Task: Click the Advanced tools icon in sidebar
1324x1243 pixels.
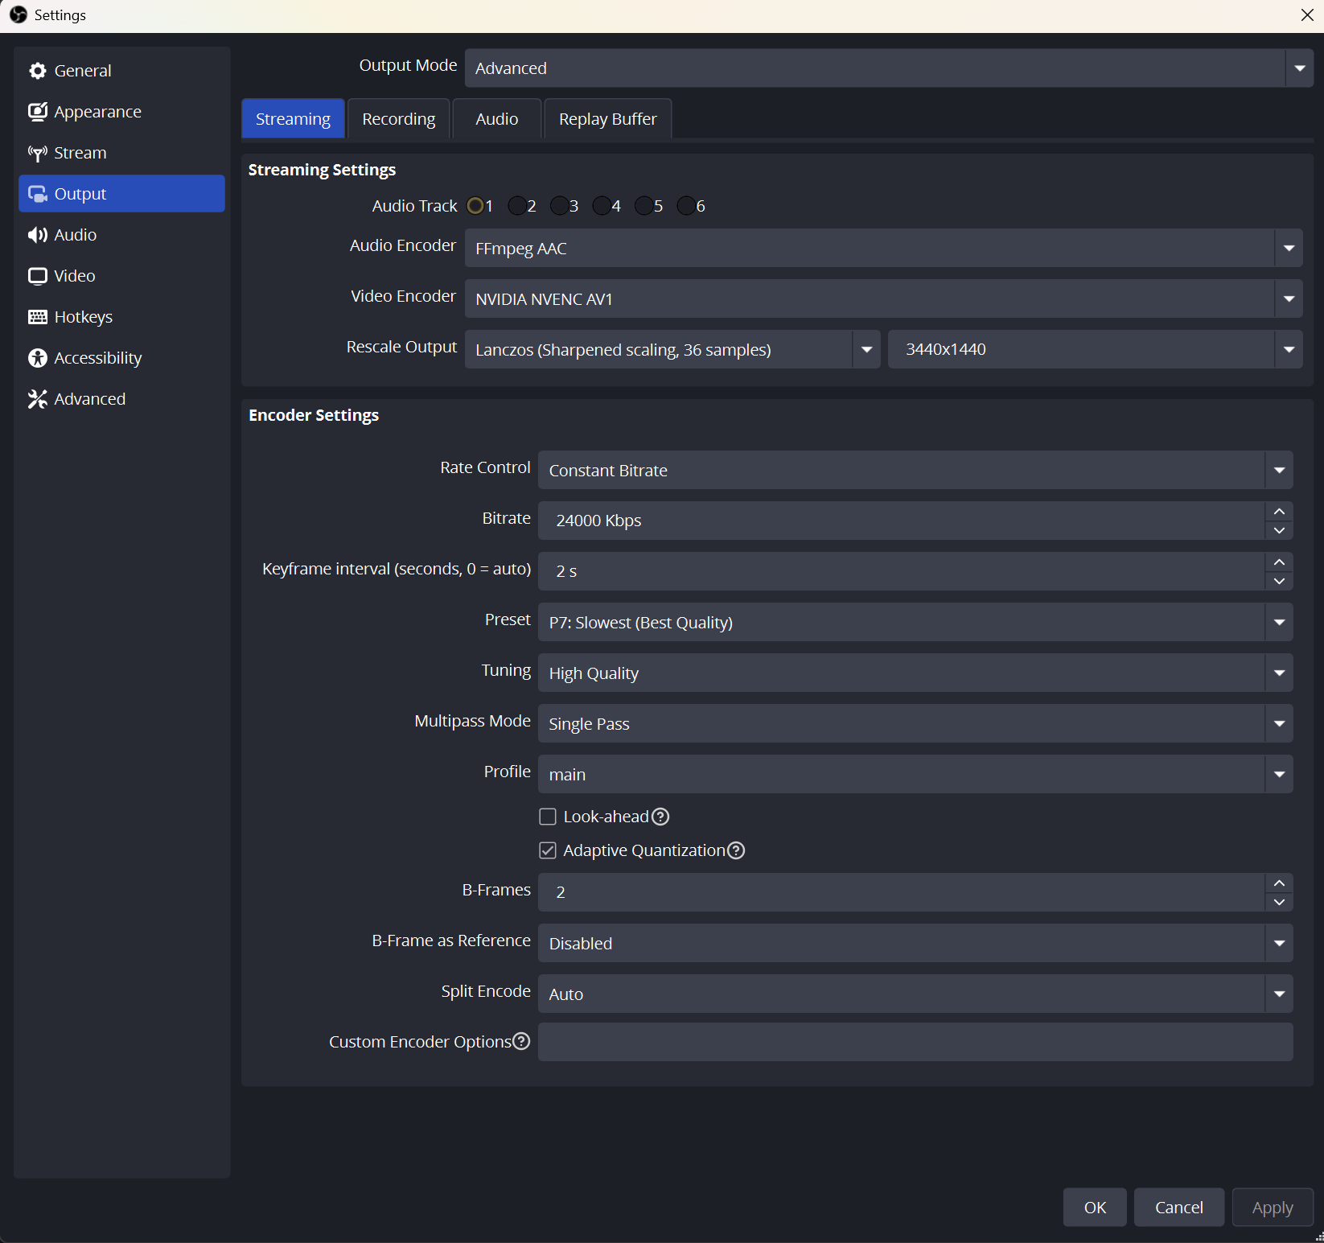Action: pos(37,399)
